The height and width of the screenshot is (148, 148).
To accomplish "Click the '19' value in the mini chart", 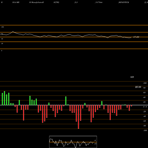I will coord(95,144).
